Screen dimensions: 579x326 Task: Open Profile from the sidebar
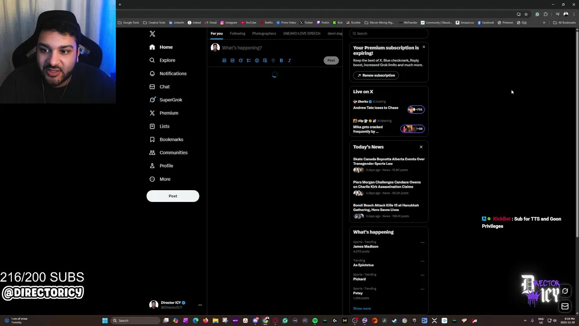[x=161, y=166]
